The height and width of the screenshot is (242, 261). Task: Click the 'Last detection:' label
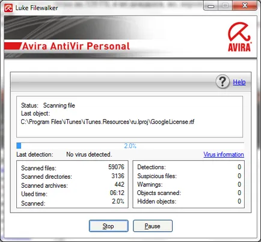[35, 154]
